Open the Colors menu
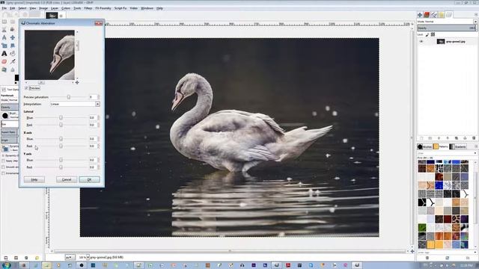The width and height of the screenshot is (479, 269). point(66,8)
